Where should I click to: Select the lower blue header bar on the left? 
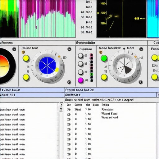coord(32,95)
